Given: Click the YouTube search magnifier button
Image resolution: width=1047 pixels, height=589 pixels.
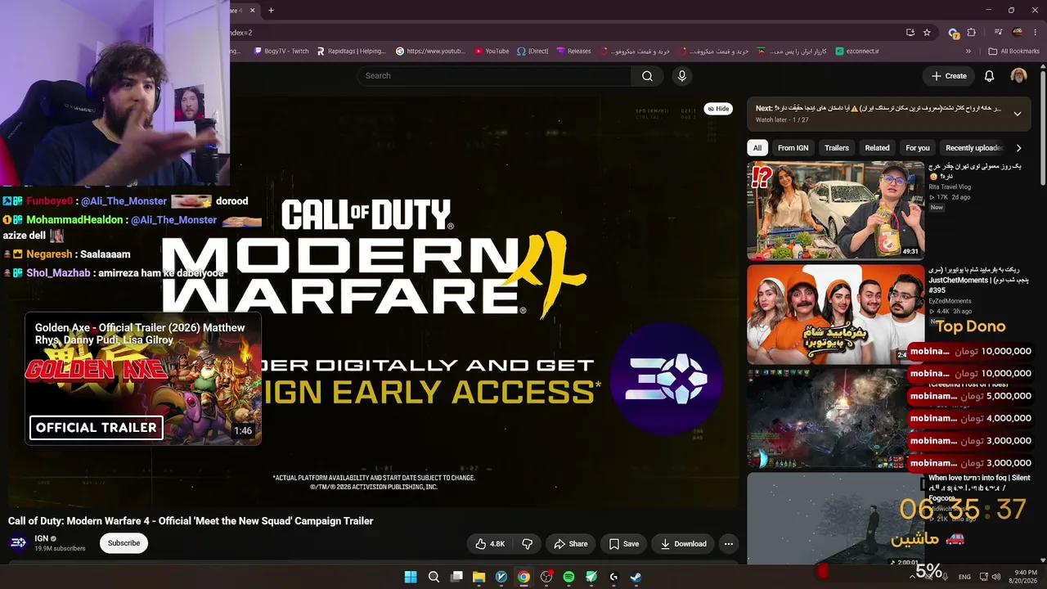Looking at the screenshot, I should (647, 76).
